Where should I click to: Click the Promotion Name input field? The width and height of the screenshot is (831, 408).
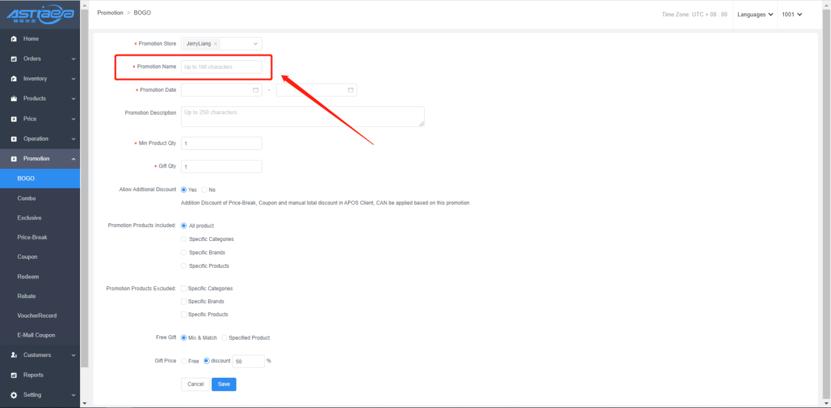[222, 67]
